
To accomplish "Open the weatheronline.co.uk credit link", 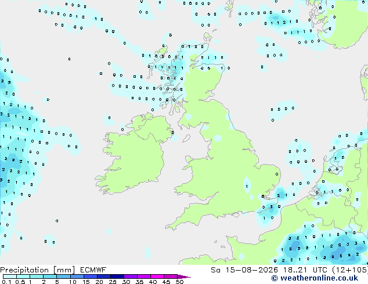I will (315, 278).
